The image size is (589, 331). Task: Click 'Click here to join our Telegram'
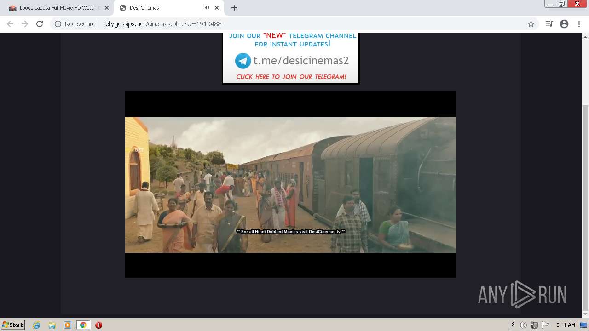[x=291, y=77]
